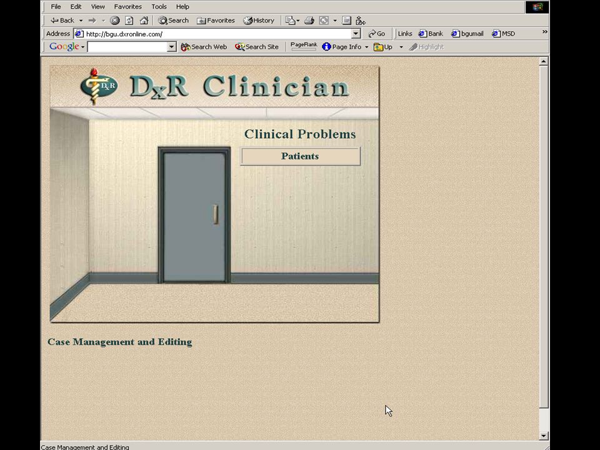
Task: Click the Up button on Google toolbar
Action: tap(383, 47)
